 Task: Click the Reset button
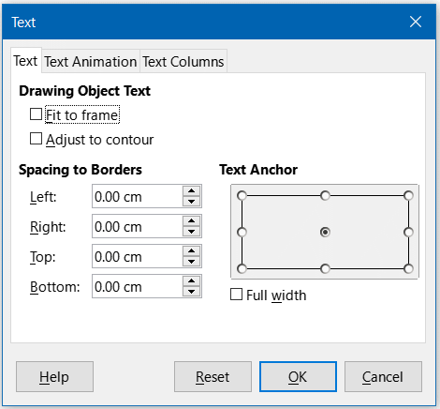(x=213, y=377)
